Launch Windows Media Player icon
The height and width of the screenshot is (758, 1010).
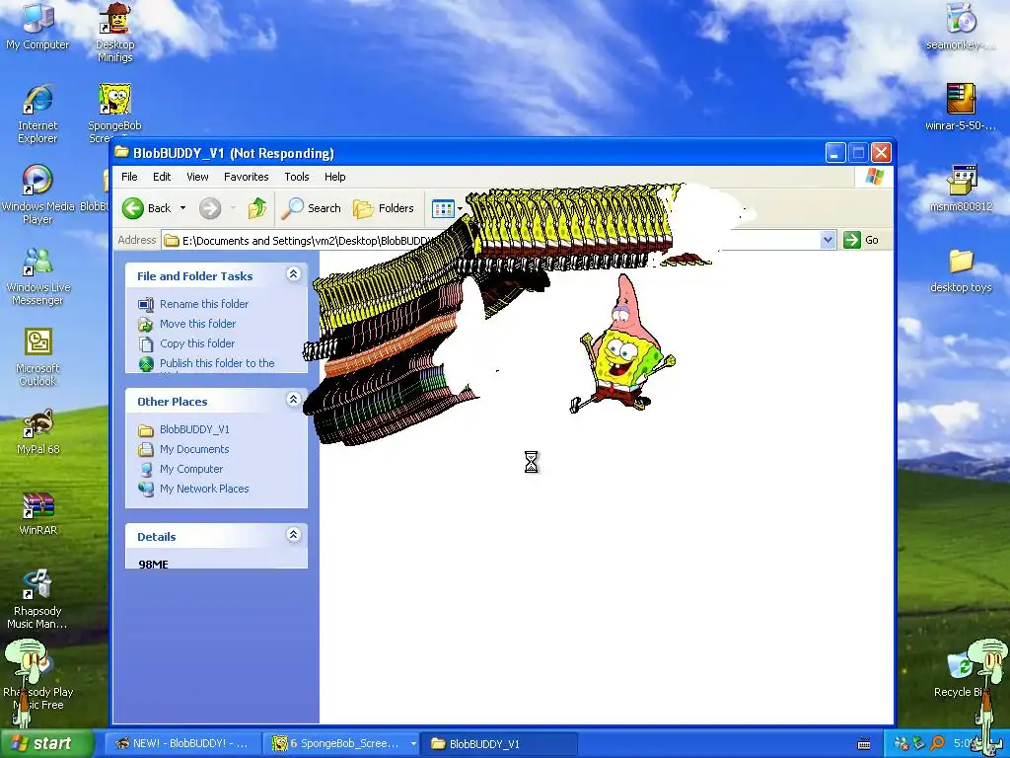point(37,194)
